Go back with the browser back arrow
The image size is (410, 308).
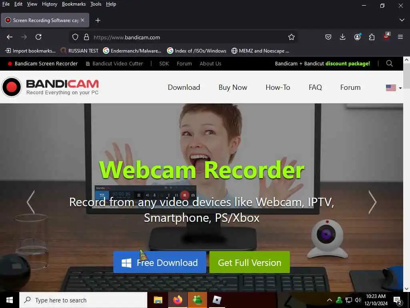[10, 37]
